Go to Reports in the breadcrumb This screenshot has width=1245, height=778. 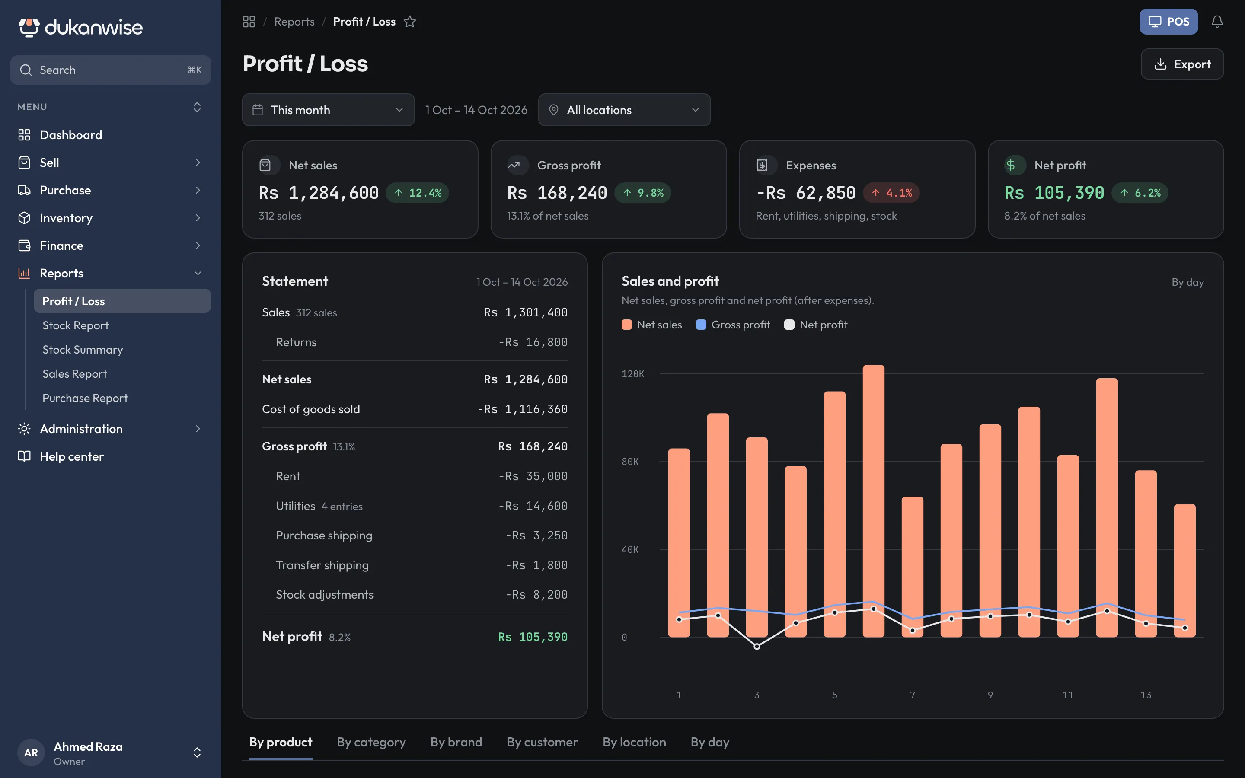(x=294, y=22)
